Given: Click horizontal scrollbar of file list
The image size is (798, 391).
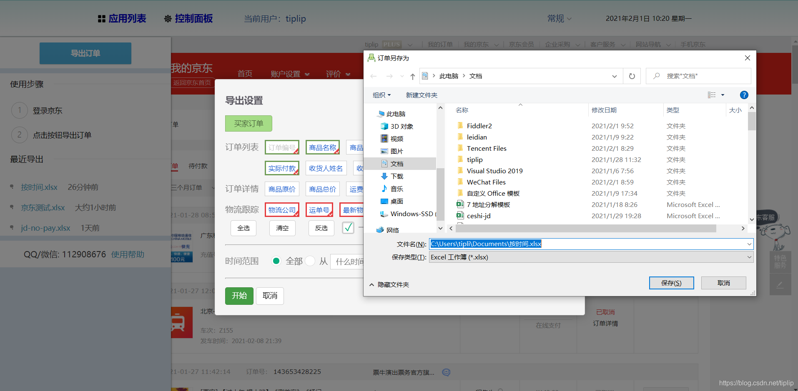Looking at the screenshot, I should 586,228.
